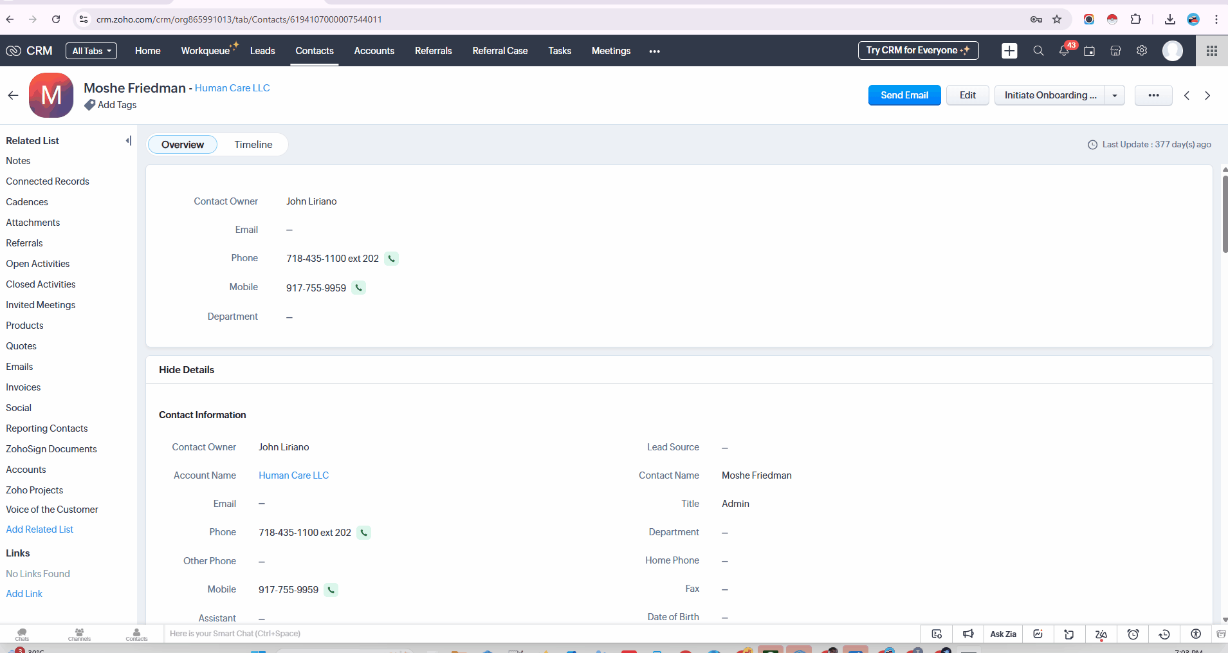Open Chats in the bottom bar

pos(22,634)
